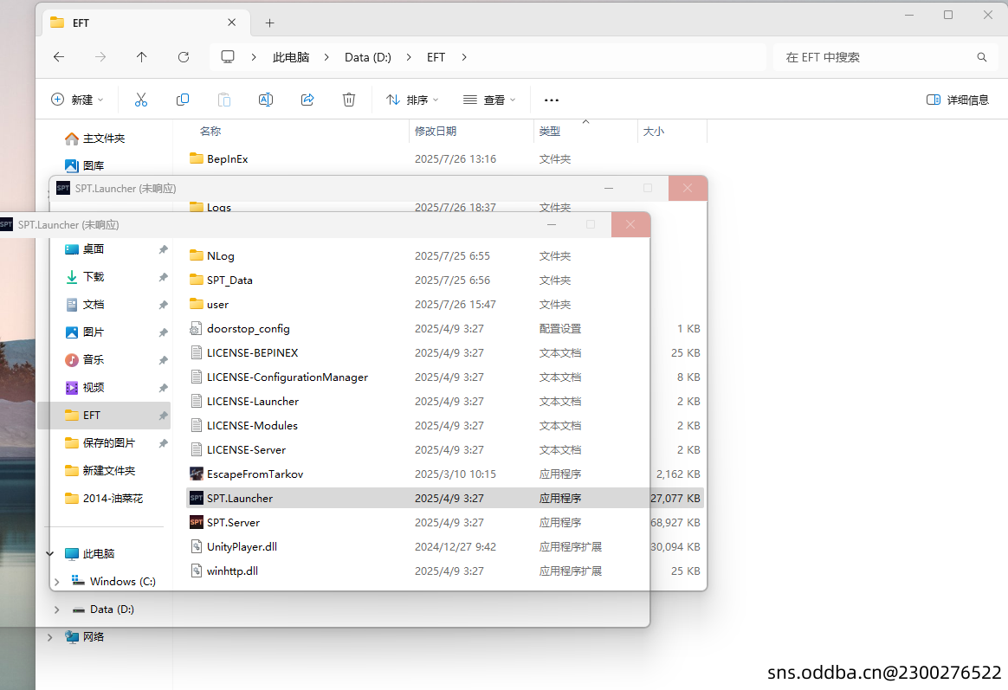
Task: Go back with the back arrow
Action: point(59,57)
